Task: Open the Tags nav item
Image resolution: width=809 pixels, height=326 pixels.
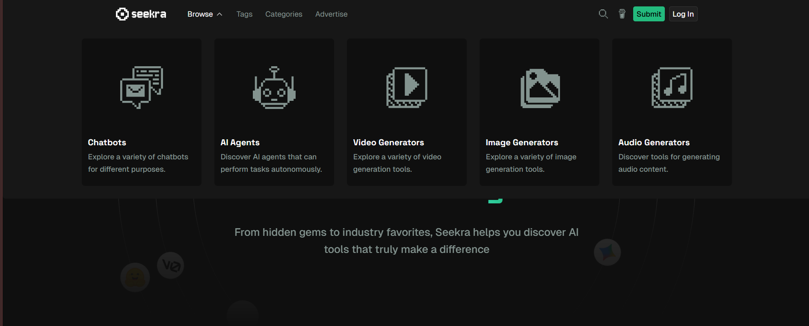Action: point(244,14)
